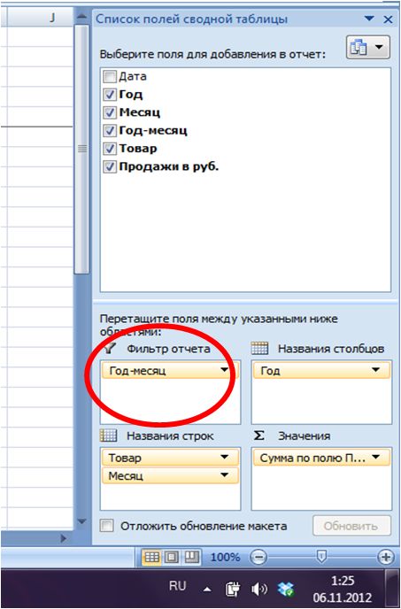Uncheck the Месяц field checkbox
The height and width of the screenshot is (609, 401).
pyautogui.click(x=109, y=112)
